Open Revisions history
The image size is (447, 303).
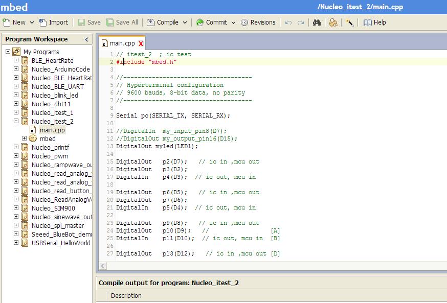click(x=258, y=22)
